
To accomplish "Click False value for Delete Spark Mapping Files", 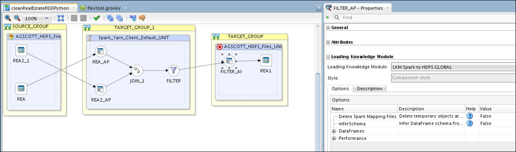I will point(485,116).
